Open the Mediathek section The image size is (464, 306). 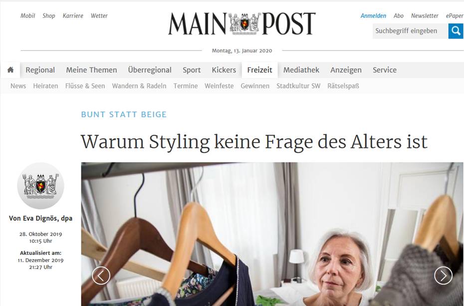point(301,70)
